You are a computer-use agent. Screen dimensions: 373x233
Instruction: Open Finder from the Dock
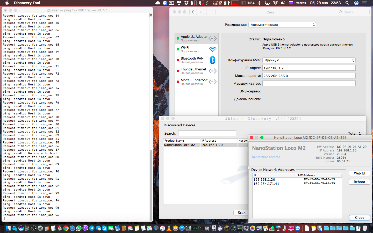pyautogui.click(x=8, y=228)
